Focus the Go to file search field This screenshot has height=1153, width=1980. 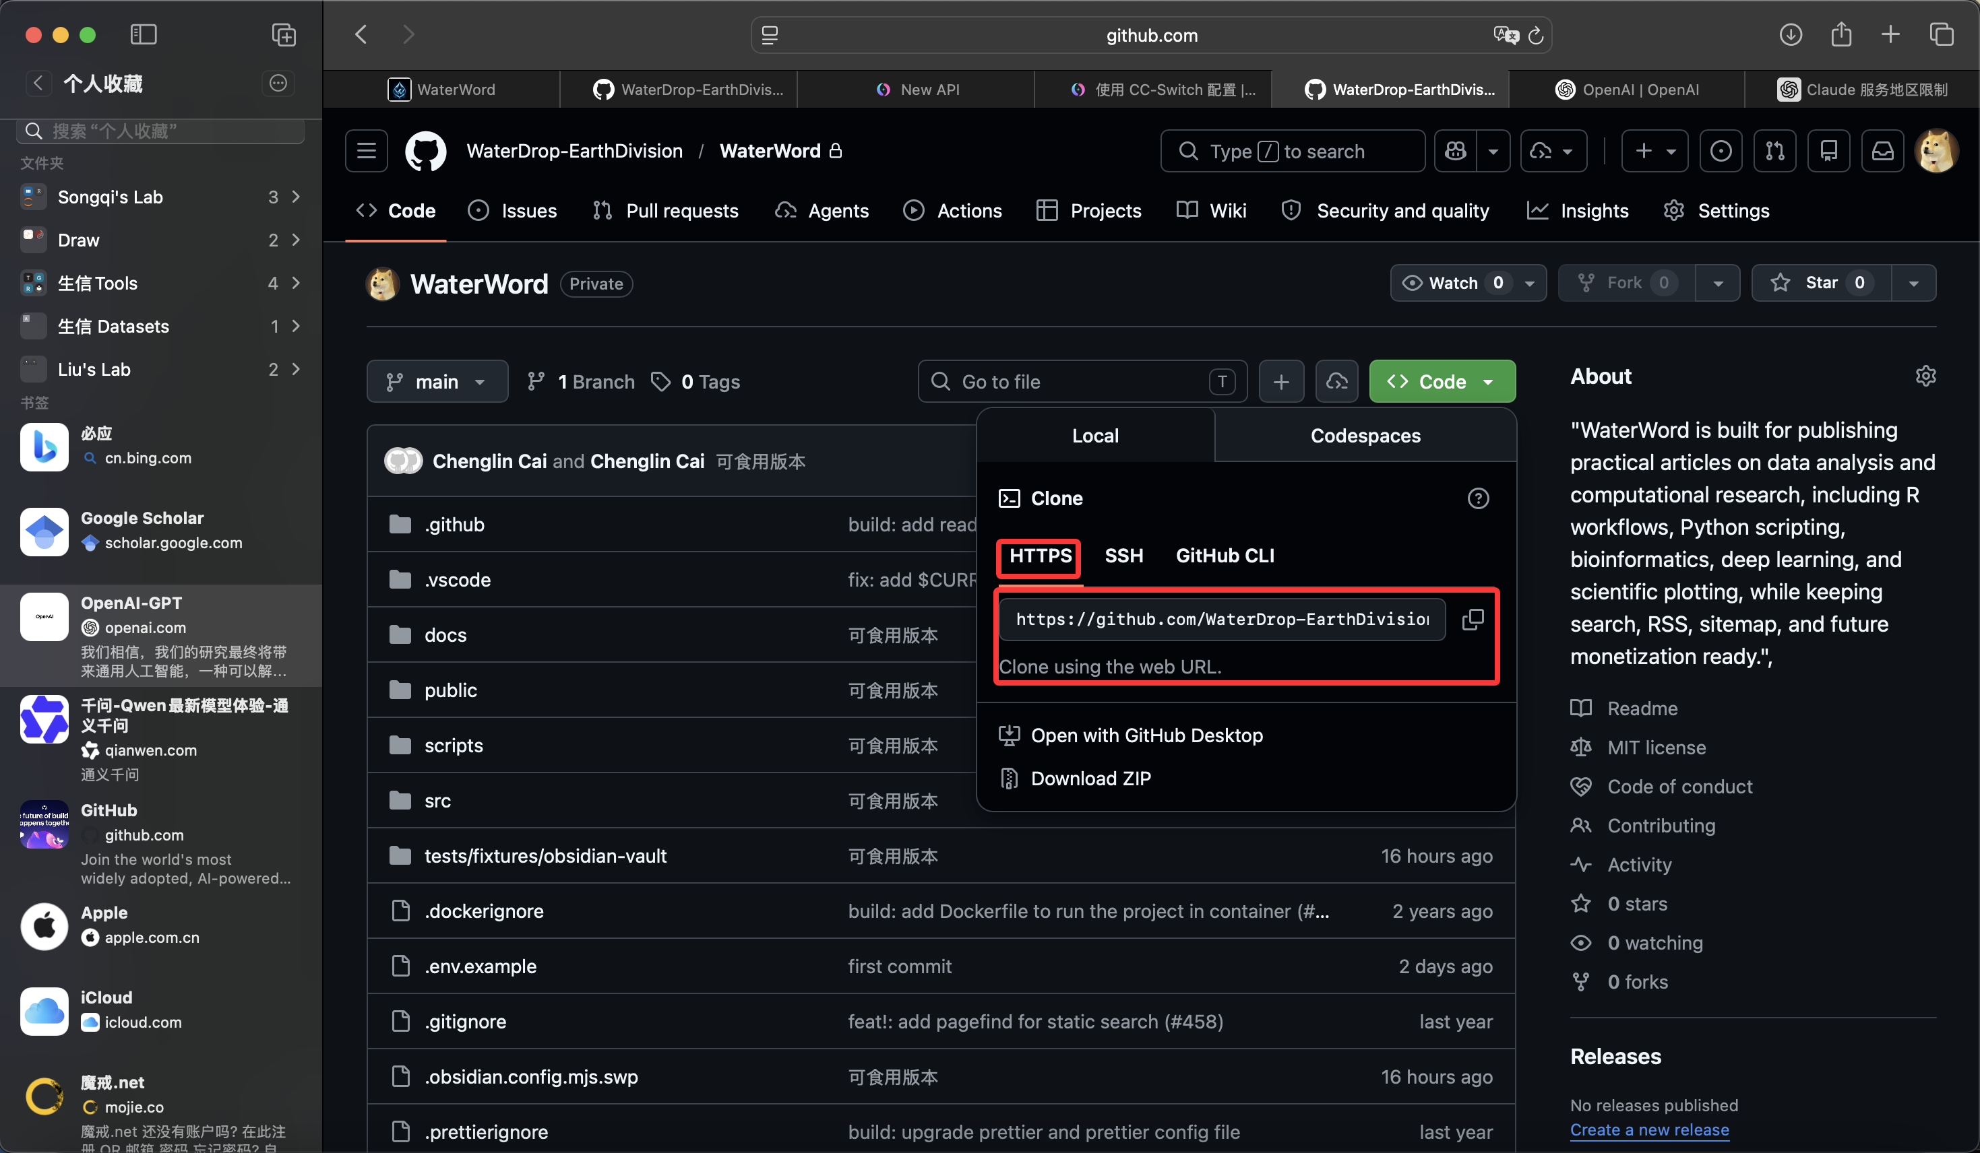1082,382
